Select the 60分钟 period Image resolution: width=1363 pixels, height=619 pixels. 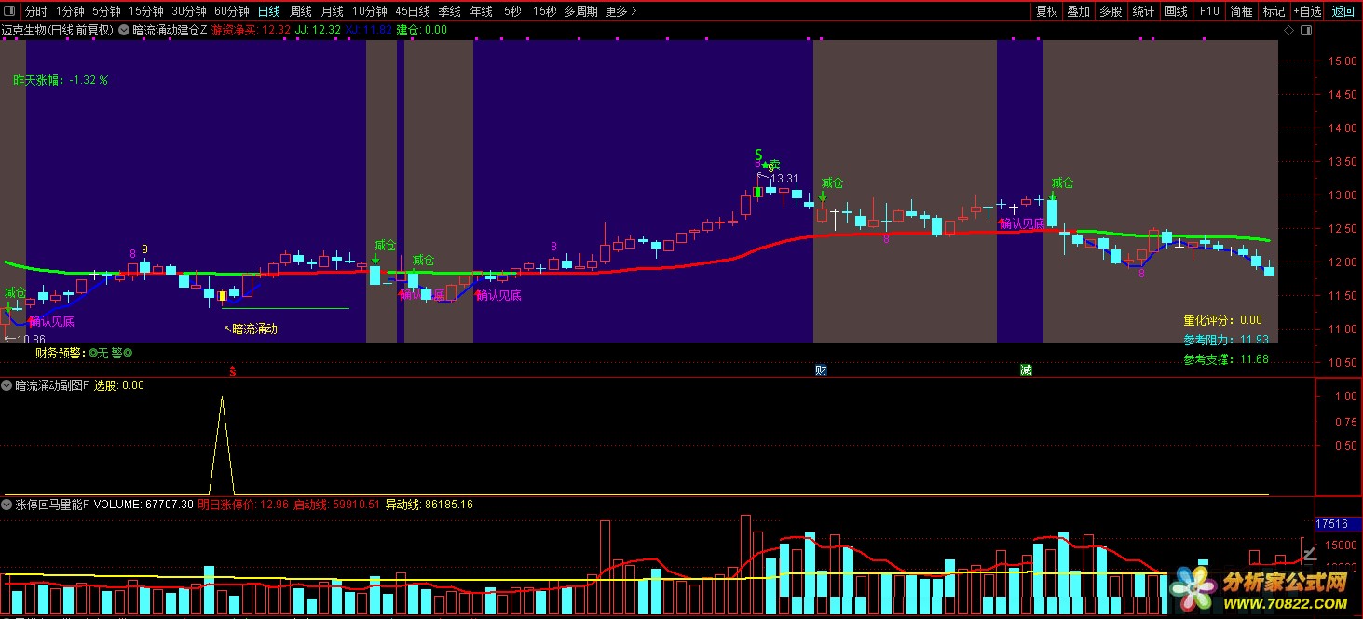[x=232, y=11]
